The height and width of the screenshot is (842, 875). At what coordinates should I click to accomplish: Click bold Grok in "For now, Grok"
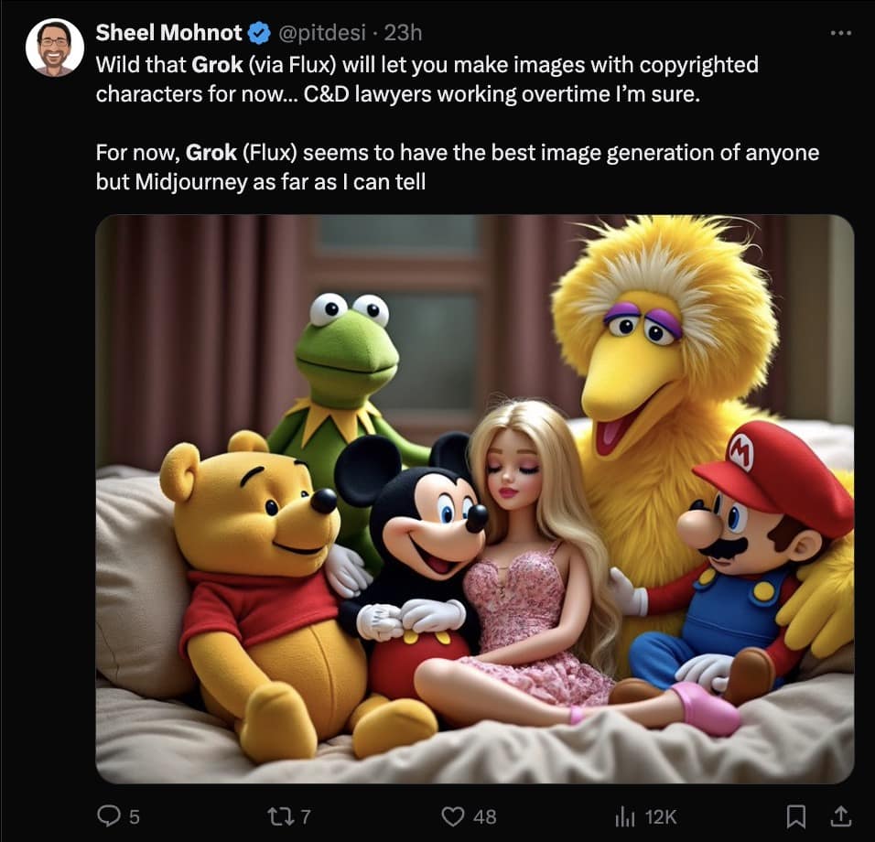[x=211, y=153]
